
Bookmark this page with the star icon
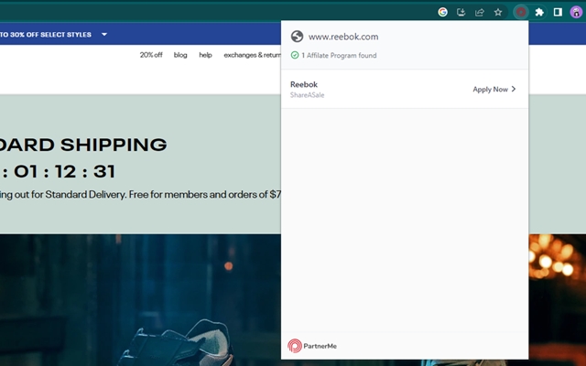click(498, 12)
